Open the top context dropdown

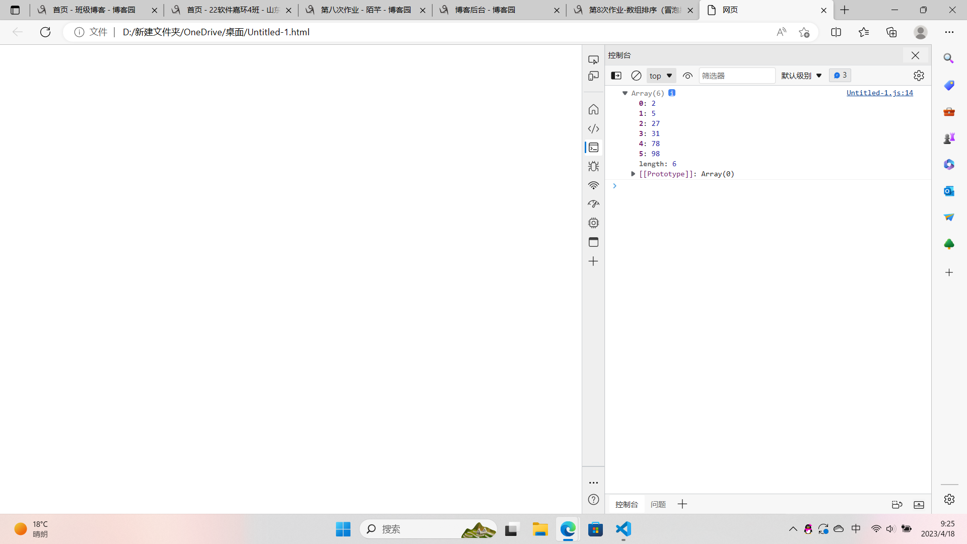(661, 76)
